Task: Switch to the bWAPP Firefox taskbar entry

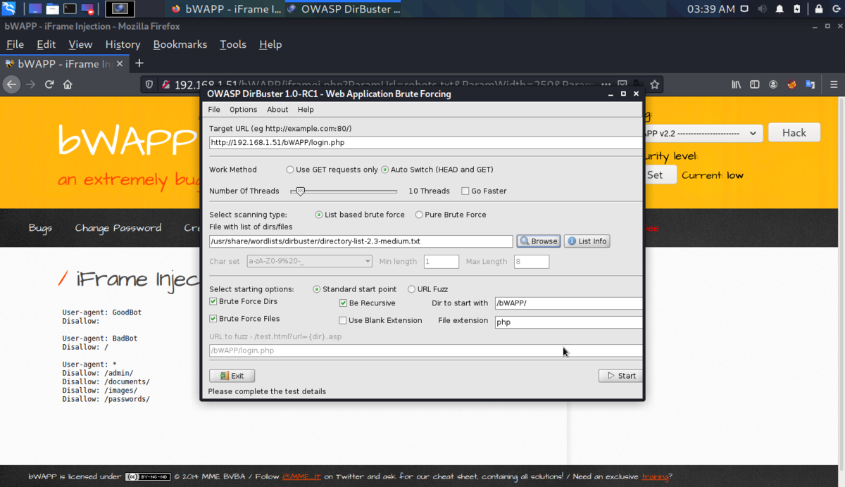Action: (x=225, y=9)
